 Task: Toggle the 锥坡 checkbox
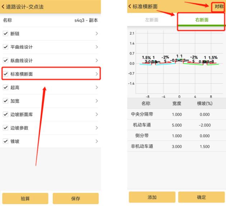[x=5, y=141]
